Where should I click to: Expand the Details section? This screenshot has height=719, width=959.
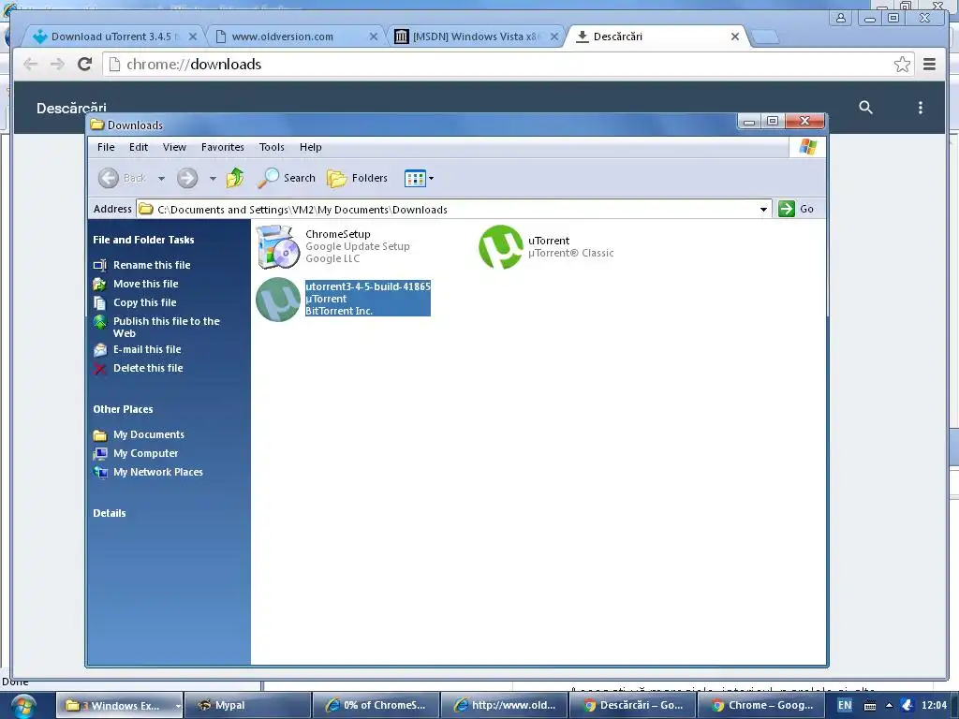[110, 513]
